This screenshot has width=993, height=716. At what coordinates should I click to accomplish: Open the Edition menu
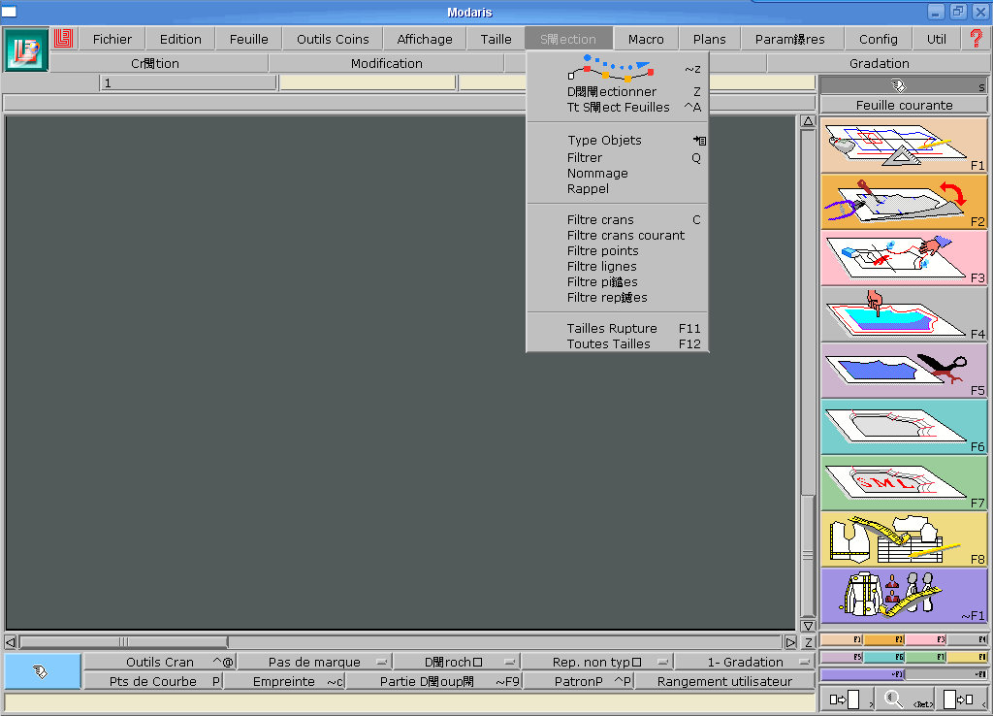[x=180, y=39]
